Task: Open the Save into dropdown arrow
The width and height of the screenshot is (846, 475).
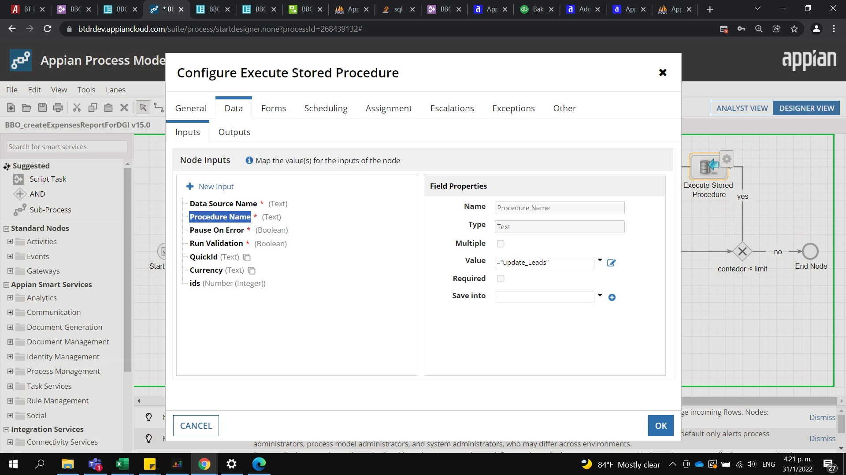Action: point(600,295)
